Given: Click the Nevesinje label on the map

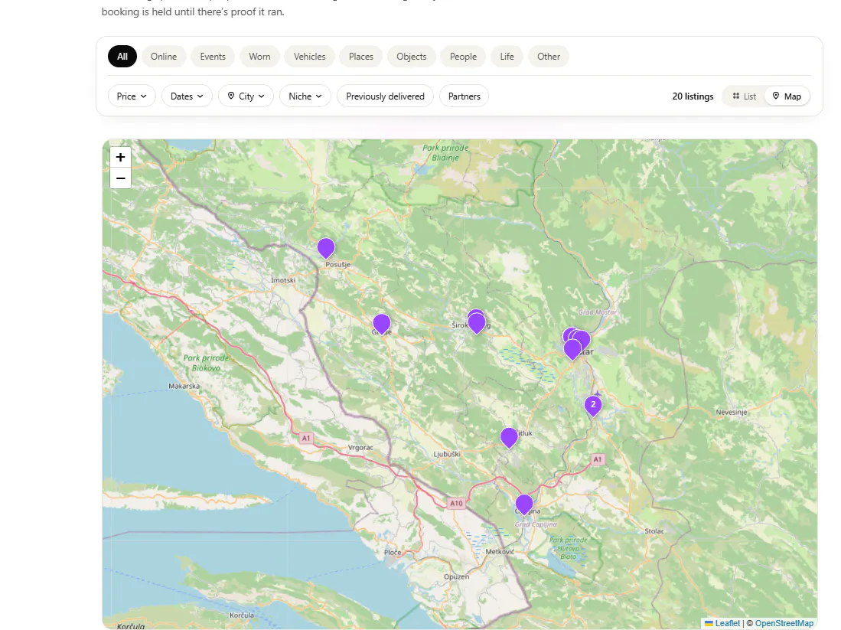Looking at the screenshot, I should 732,412.
